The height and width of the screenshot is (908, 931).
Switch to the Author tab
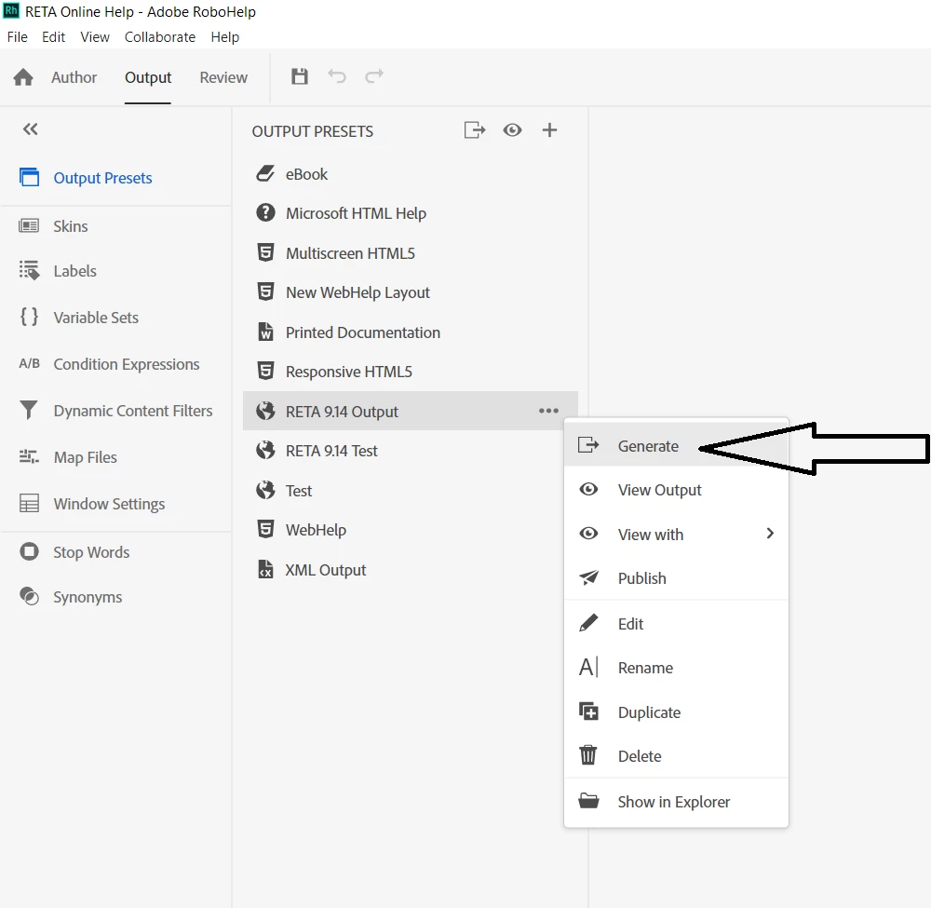(x=74, y=77)
